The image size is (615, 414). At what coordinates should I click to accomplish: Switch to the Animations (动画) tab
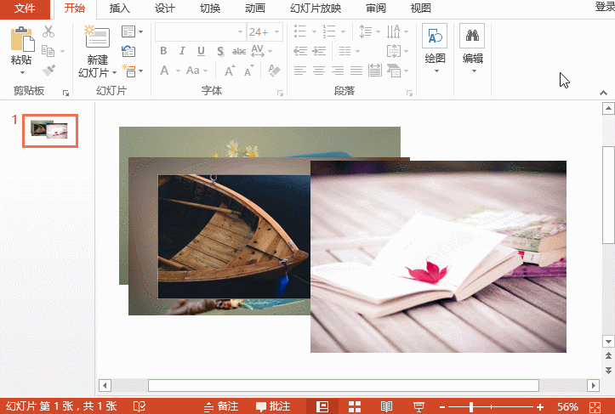(x=255, y=9)
